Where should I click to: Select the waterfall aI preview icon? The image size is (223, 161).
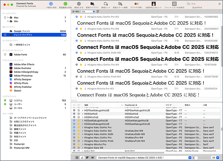coord(82,158)
